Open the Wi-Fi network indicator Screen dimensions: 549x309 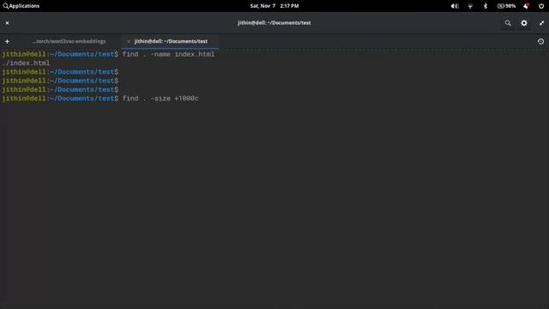(x=470, y=6)
